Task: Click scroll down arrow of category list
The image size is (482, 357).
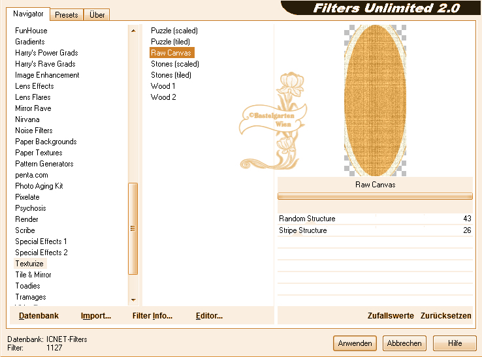Action: click(x=133, y=300)
